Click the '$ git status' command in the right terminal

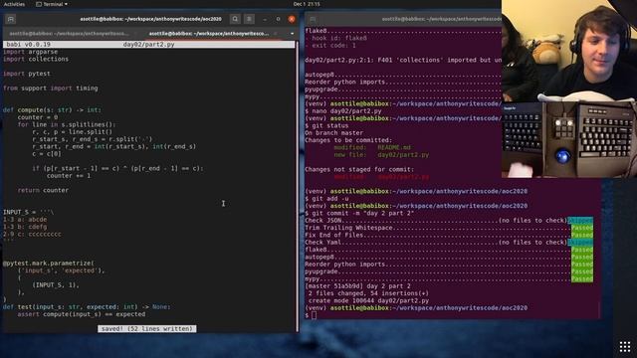coord(326,126)
